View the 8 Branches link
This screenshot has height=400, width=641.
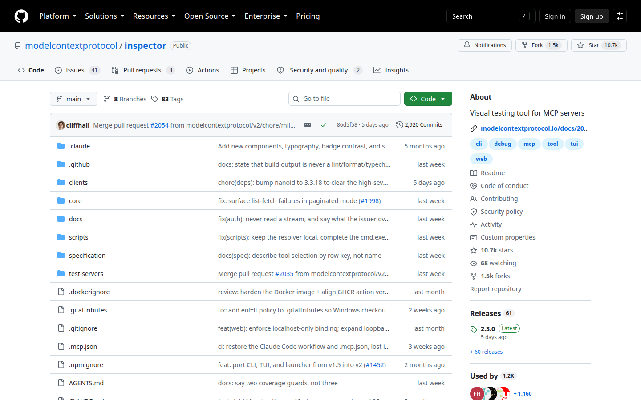coord(125,99)
